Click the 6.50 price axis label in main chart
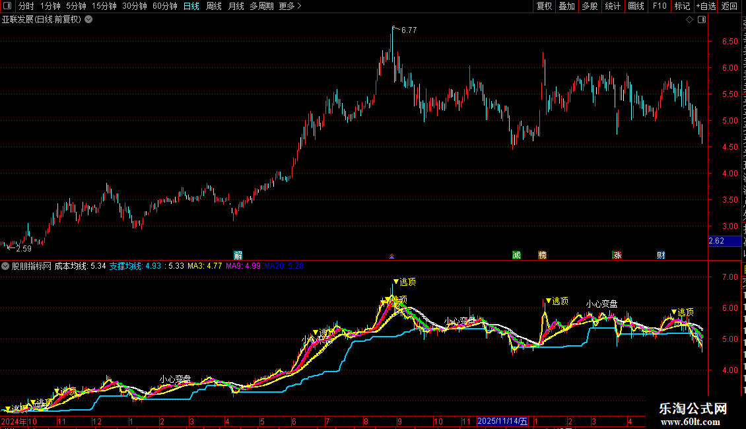The width and height of the screenshot is (746, 429). point(729,42)
